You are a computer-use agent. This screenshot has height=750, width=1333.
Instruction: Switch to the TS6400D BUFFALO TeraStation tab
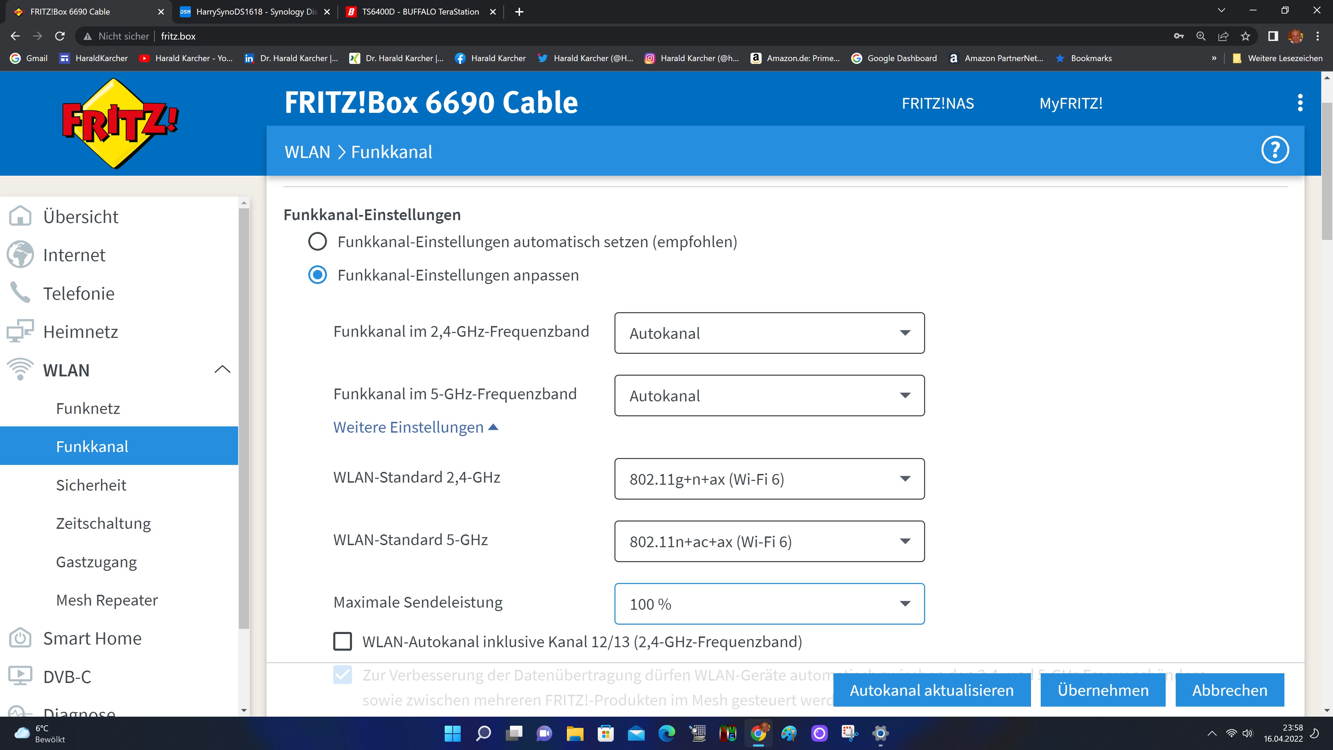[x=420, y=11]
